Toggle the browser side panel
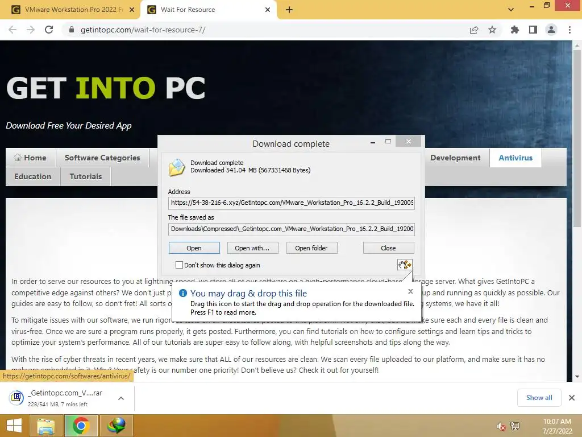Viewport: 582px width, 437px height. 533,30
